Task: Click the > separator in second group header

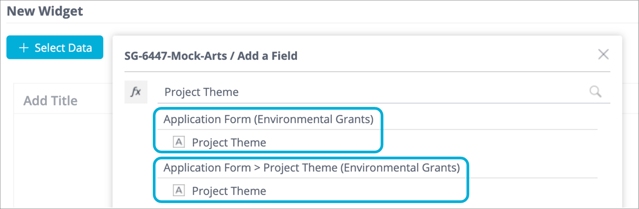Action: (257, 168)
